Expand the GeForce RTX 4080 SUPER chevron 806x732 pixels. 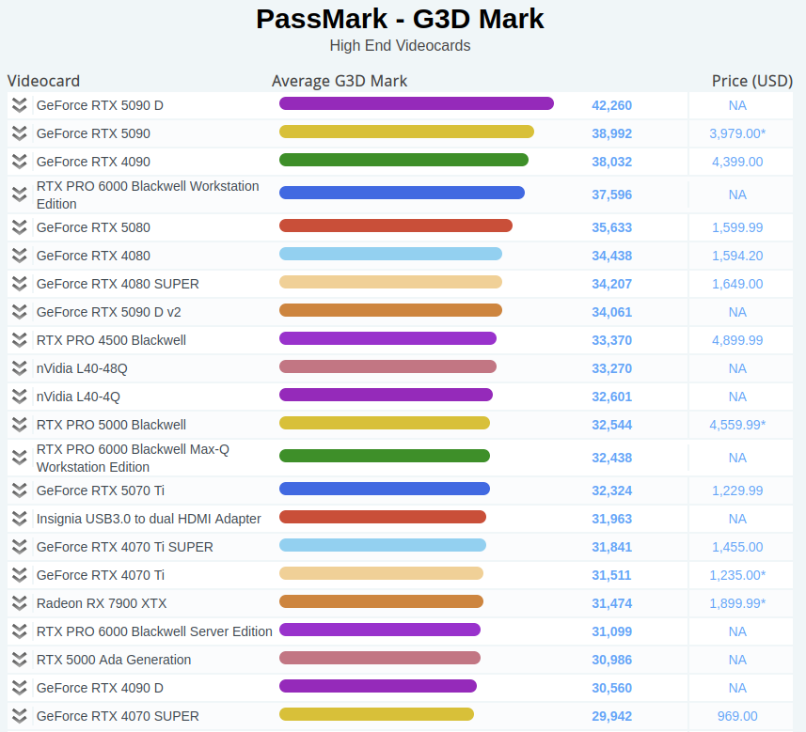click(x=20, y=284)
